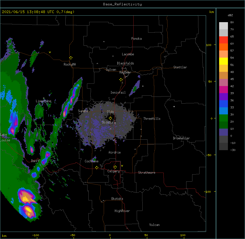Click the Olds label near the radar
Viewport: 245px width, 239px height.
pyautogui.click(x=110, y=112)
